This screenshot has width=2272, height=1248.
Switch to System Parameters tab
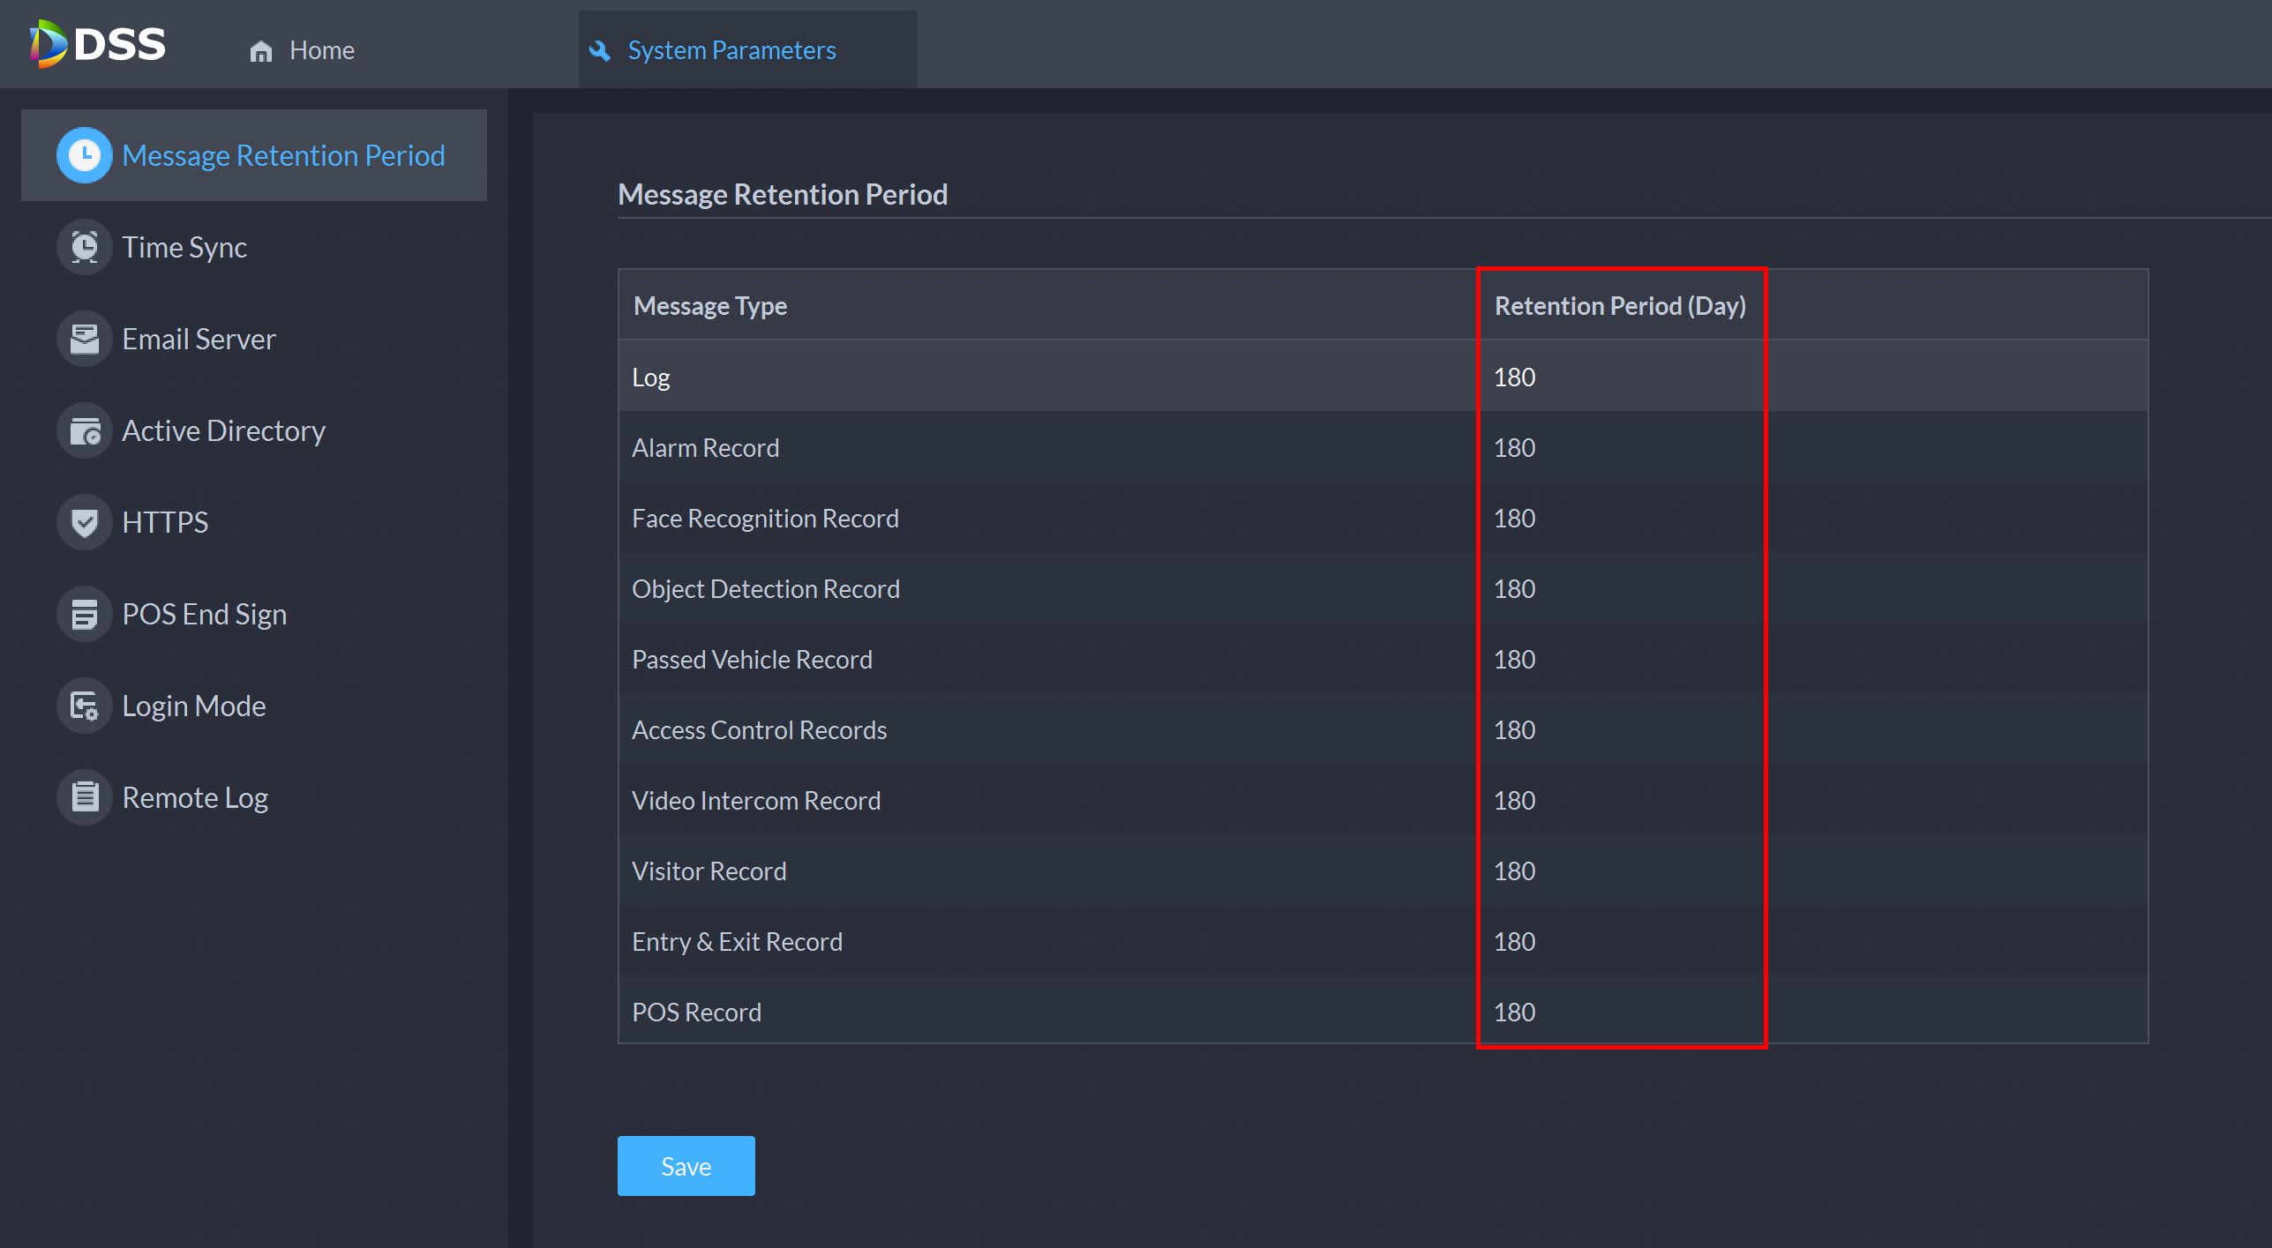coord(731,50)
